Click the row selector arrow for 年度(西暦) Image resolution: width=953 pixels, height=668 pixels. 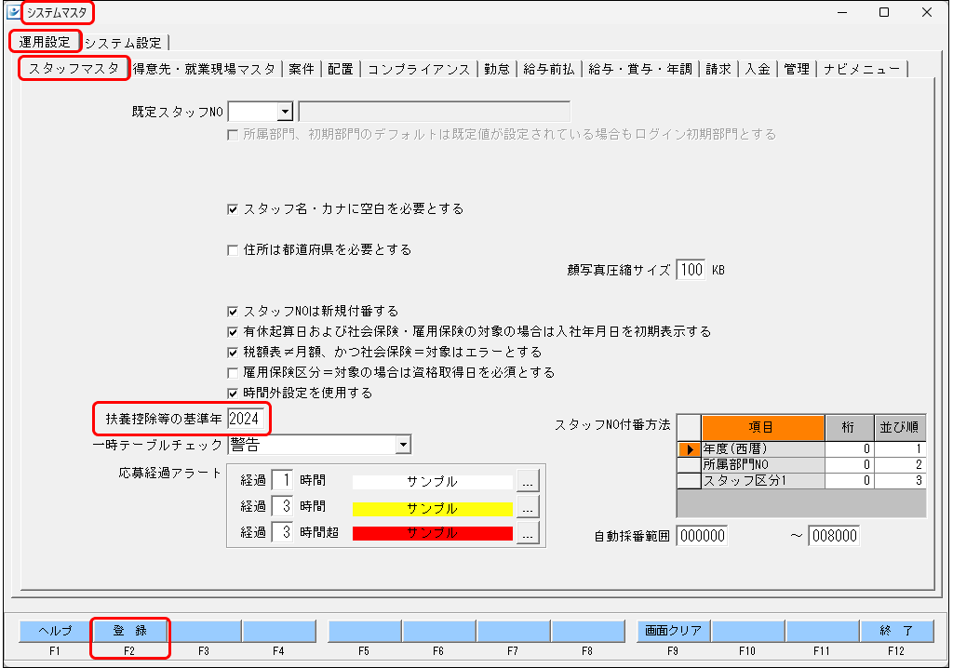click(x=690, y=449)
